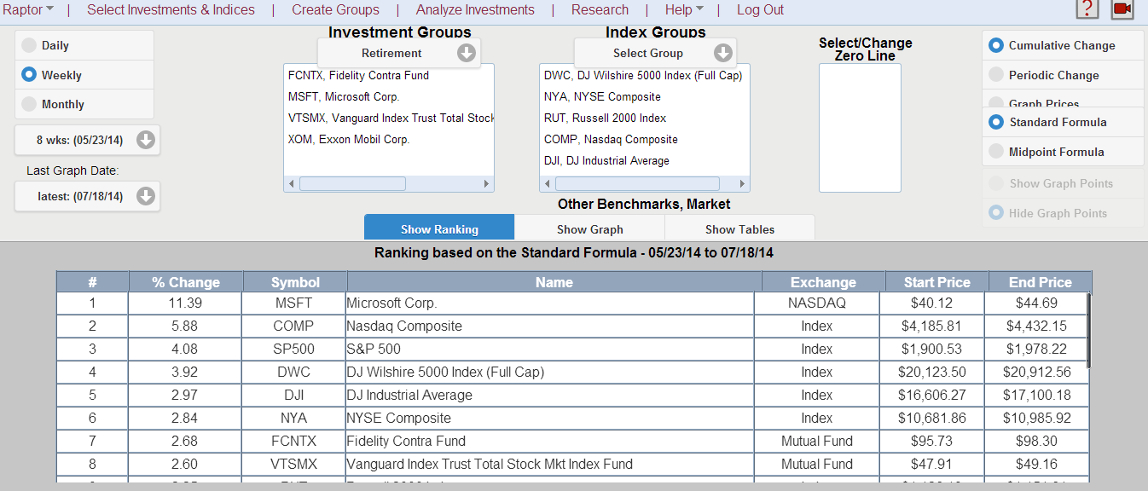Click the red question mark help icon
The width and height of the screenshot is (1148, 491).
[x=1087, y=9]
